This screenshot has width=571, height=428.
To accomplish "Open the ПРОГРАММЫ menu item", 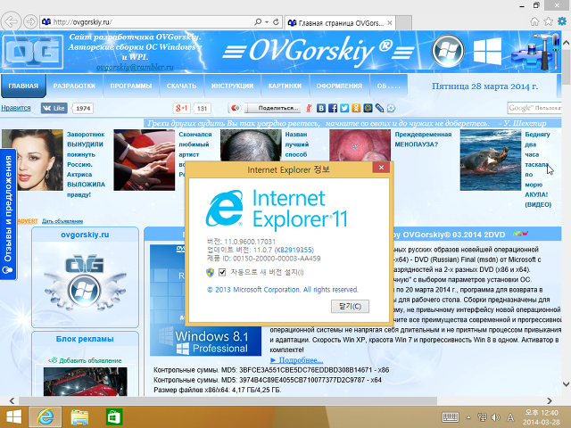I will [x=131, y=86].
